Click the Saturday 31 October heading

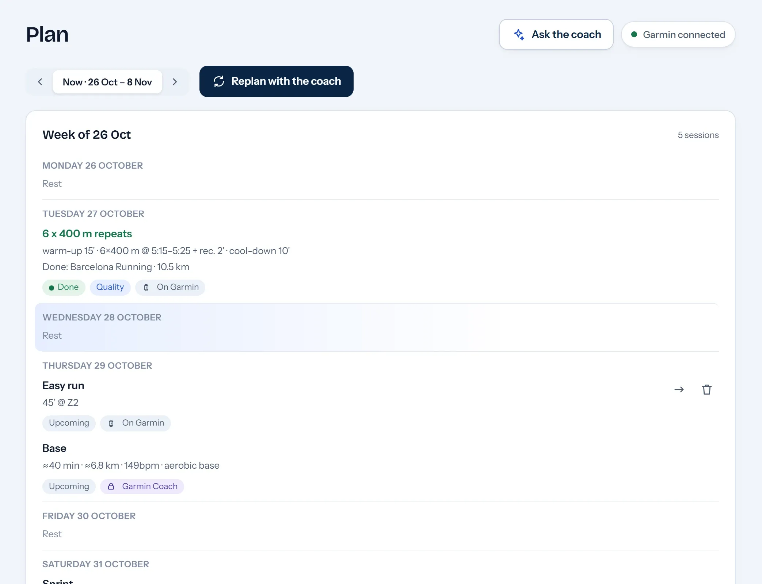click(96, 564)
